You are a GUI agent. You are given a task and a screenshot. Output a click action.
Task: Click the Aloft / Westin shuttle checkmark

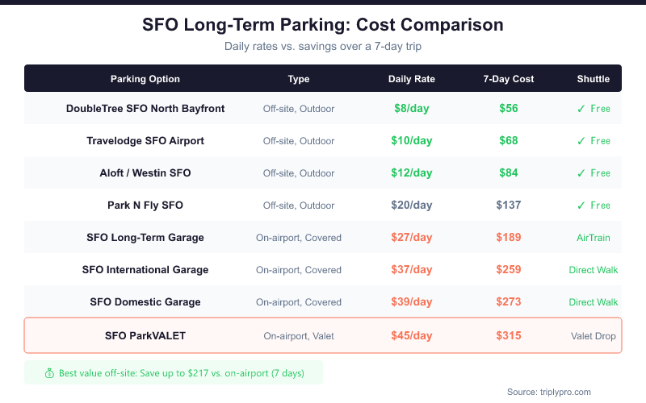point(581,173)
